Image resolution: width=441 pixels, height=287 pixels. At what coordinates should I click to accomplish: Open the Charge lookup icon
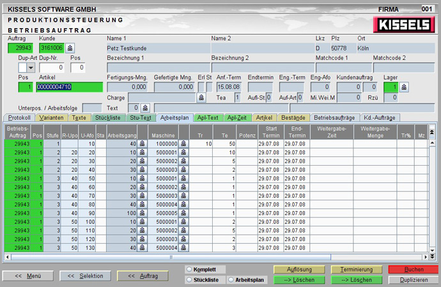[x=201, y=98]
